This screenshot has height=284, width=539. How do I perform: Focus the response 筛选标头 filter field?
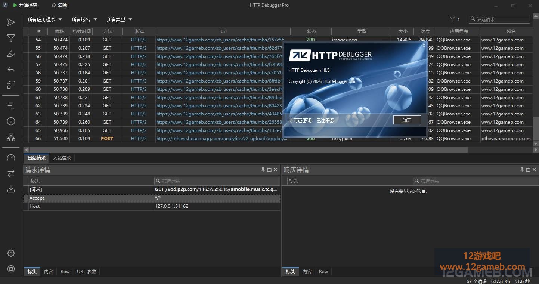coord(476,181)
